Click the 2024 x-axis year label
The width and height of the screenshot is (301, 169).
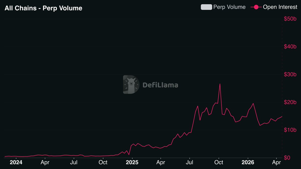[x=16, y=162]
